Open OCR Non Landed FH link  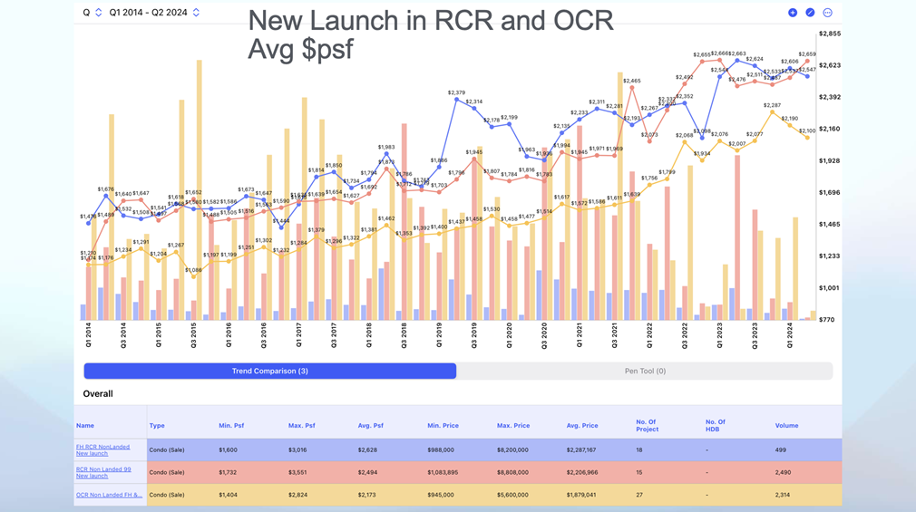[109, 495]
